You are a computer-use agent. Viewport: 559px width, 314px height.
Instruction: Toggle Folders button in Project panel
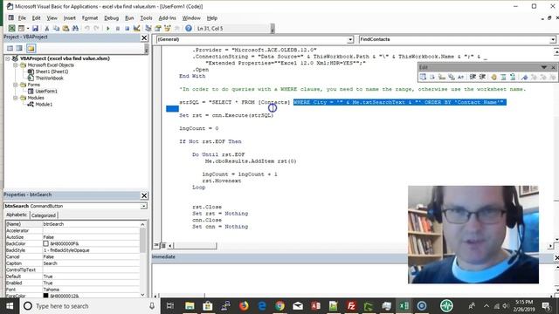point(31,48)
